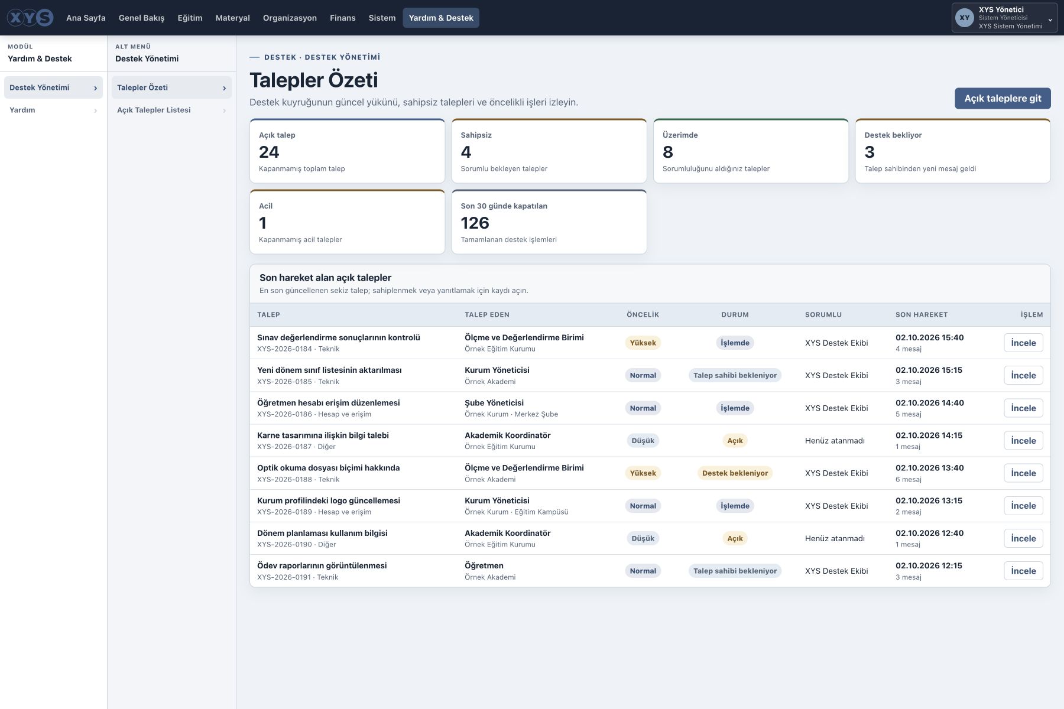Screen dimensions: 1064x709
Task: Click İncele for ticket XYS-2026-0185
Action: pos(1023,375)
